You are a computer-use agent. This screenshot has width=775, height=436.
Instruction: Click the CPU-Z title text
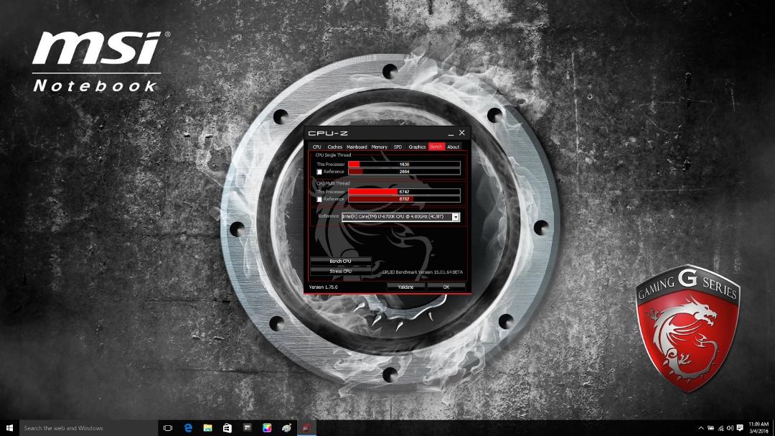click(x=328, y=133)
